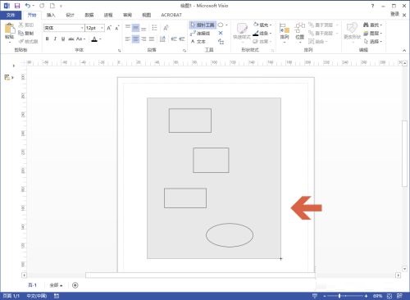Open the font group dialog launcher
Screen dimensions: 410x300
tap(120, 50)
